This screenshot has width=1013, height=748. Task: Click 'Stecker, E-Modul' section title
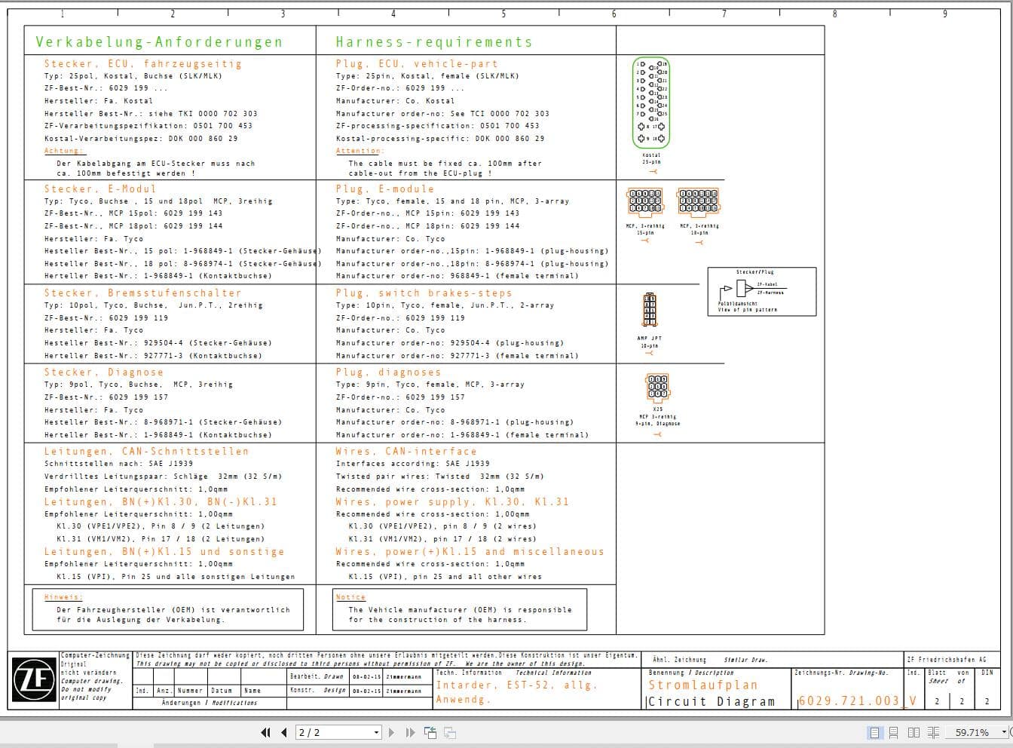pyautogui.click(x=100, y=189)
